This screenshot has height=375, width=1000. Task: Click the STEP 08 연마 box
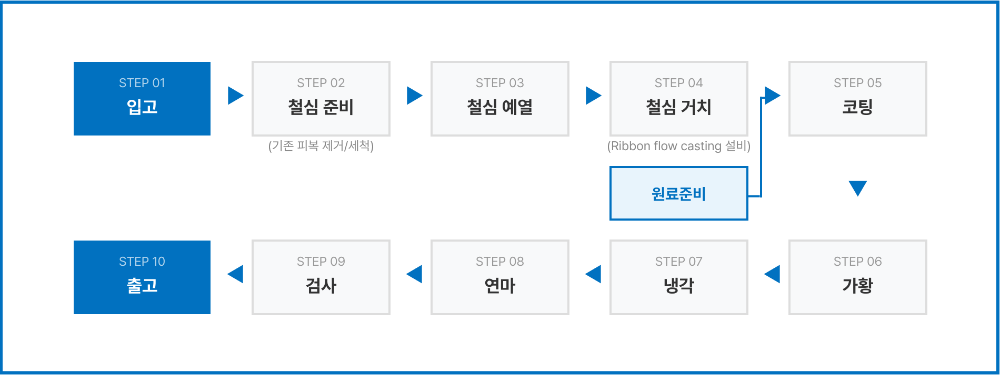click(x=500, y=277)
